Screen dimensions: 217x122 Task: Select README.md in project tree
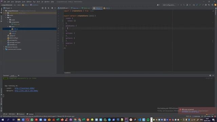[12, 45]
